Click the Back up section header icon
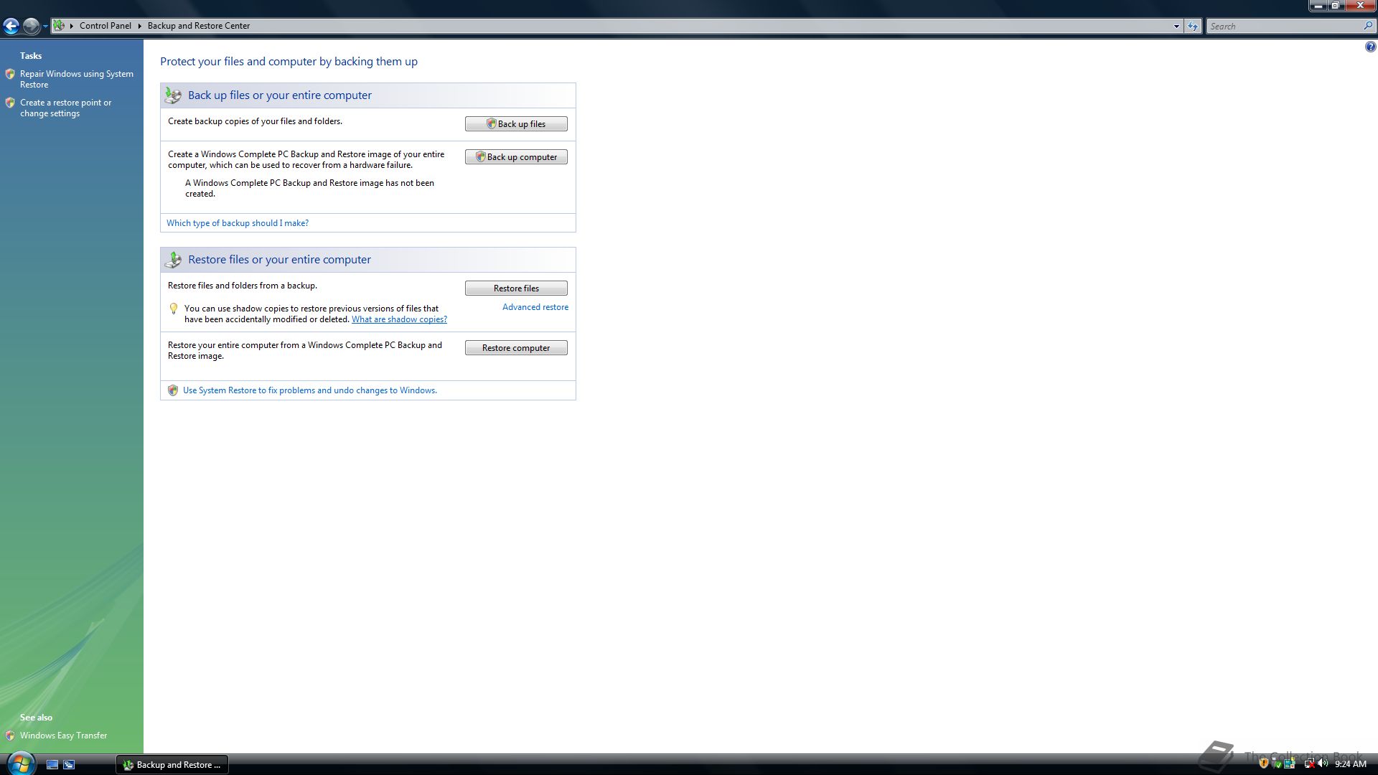 pos(173,95)
